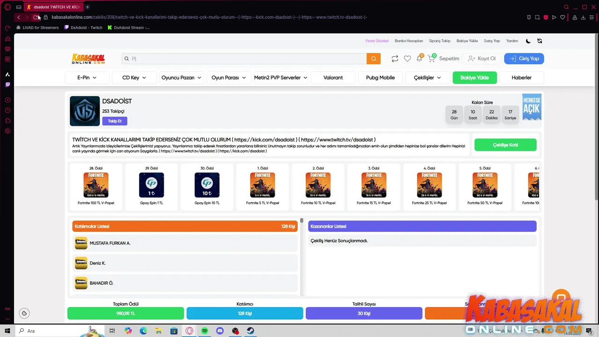This screenshot has width=599, height=337.
Task: Open Twitch panel in Opera sidebar
Action: (x=7, y=85)
